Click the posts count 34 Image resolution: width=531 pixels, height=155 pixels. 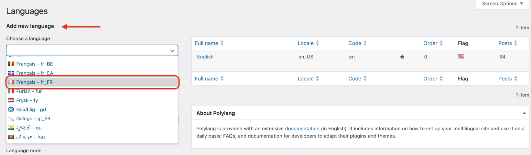pos(502,57)
